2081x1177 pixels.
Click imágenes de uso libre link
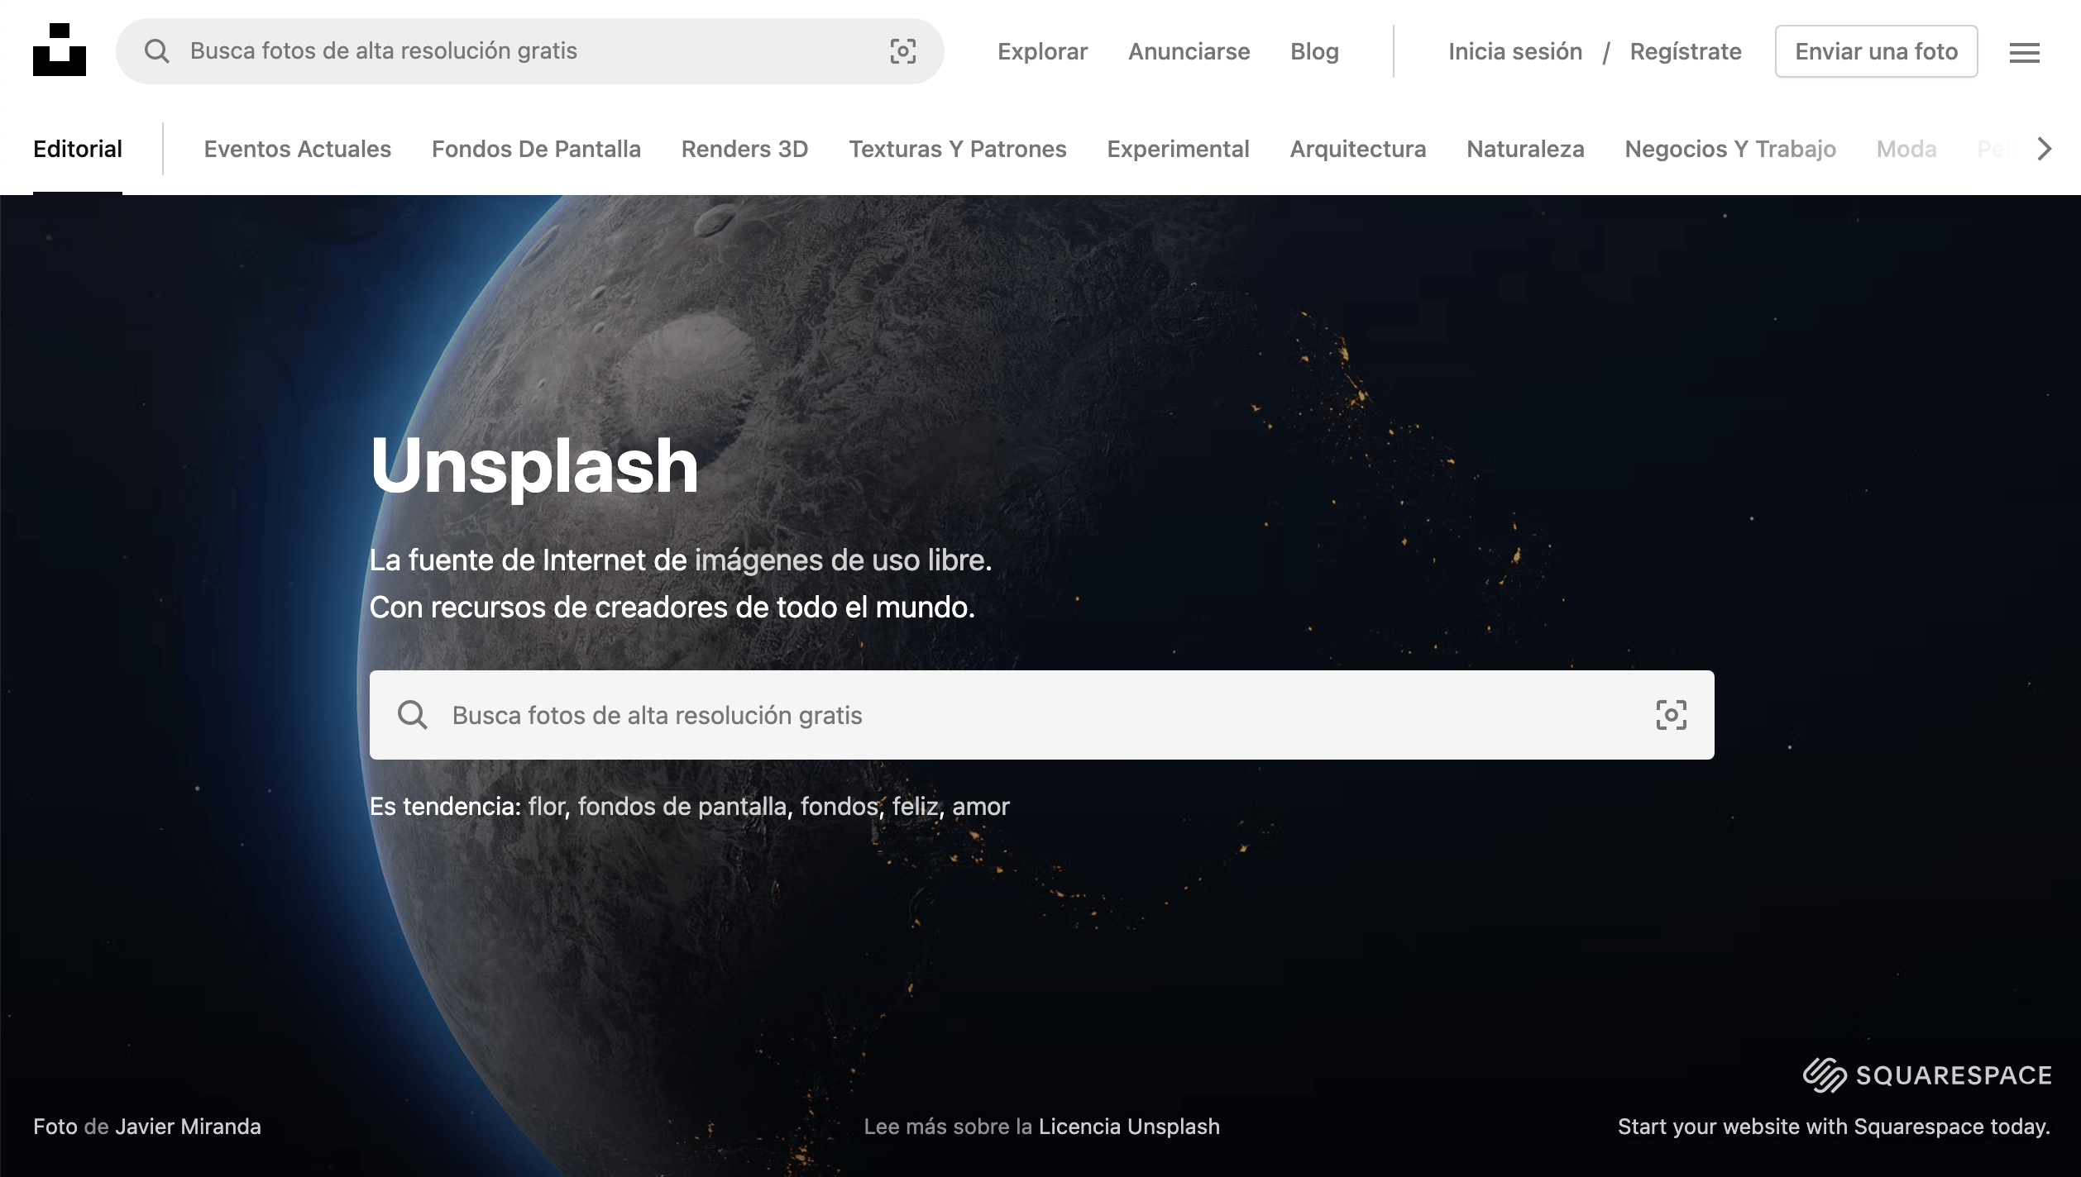click(841, 560)
